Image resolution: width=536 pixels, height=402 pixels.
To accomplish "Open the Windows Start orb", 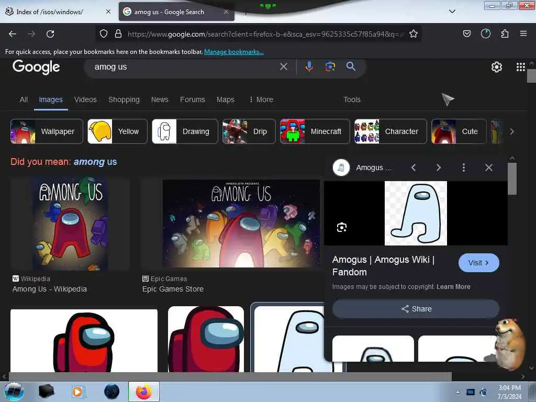I will [14, 392].
